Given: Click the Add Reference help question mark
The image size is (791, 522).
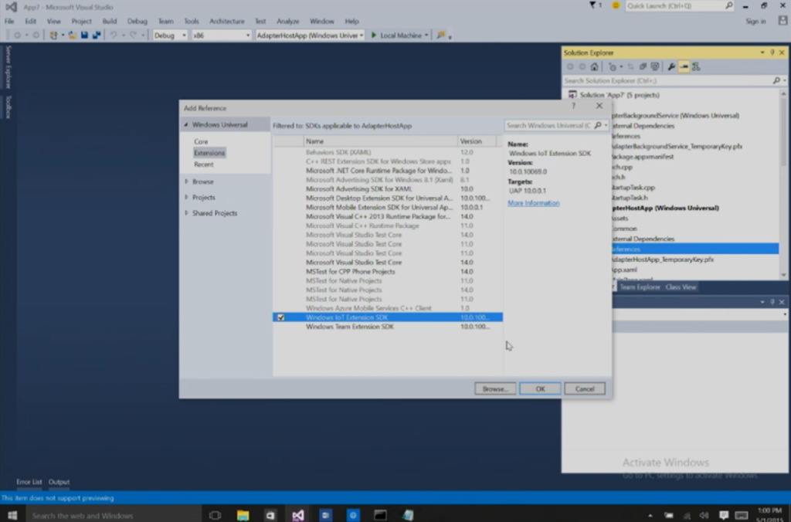Looking at the screenshot, I should (x=573, y=106).
